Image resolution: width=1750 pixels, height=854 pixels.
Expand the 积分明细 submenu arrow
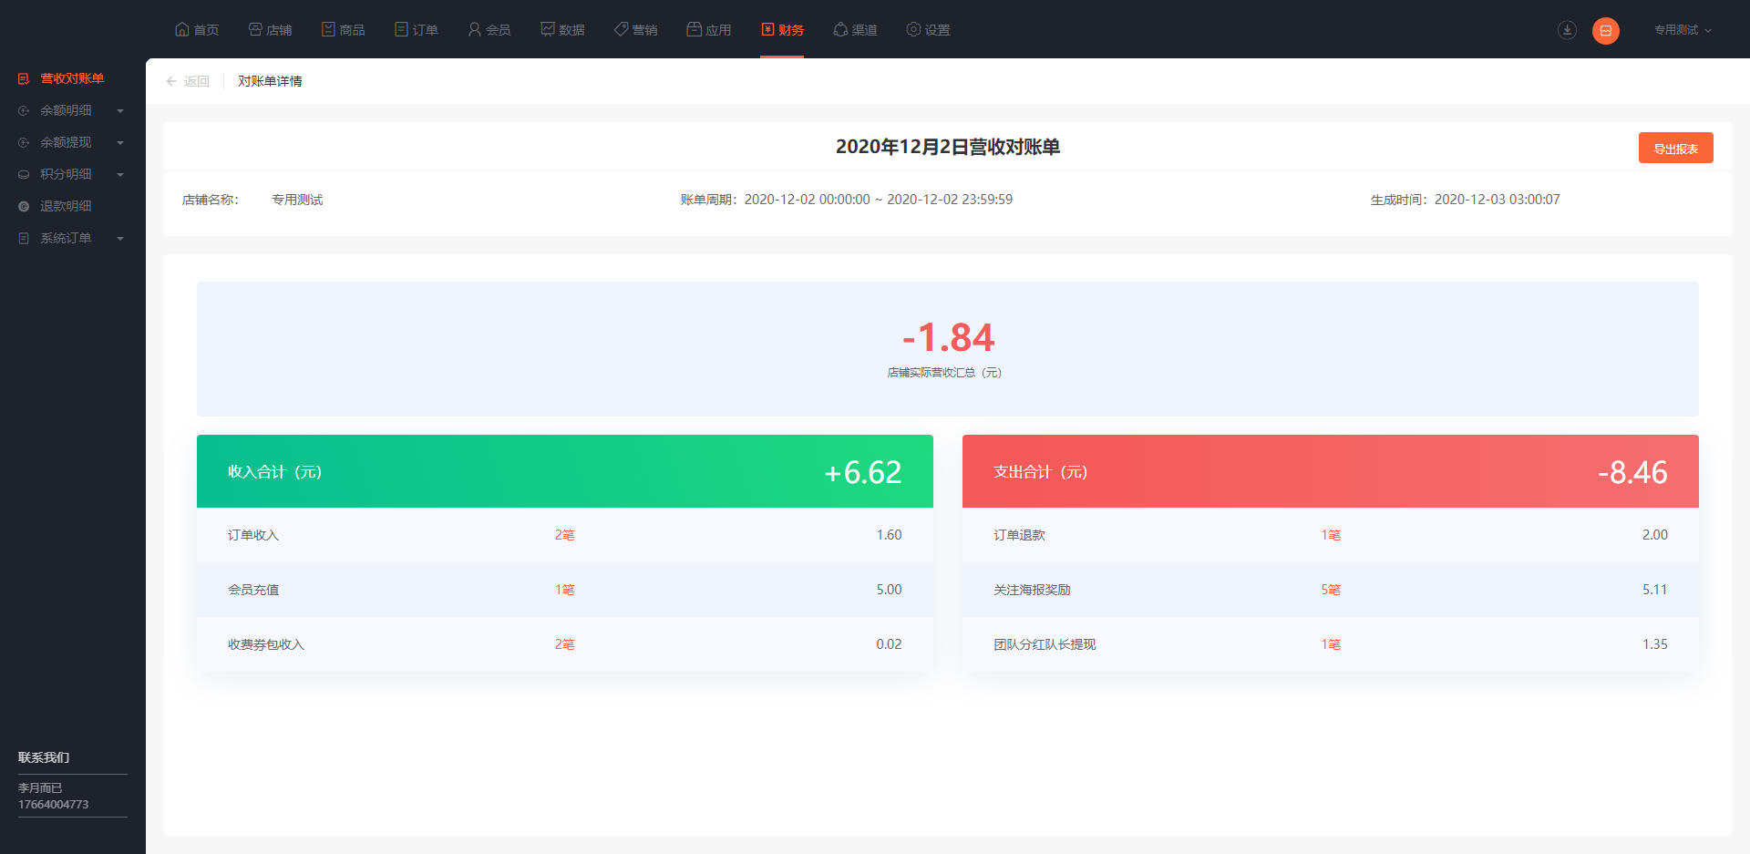pyautogui.click(x=120, y=175)
